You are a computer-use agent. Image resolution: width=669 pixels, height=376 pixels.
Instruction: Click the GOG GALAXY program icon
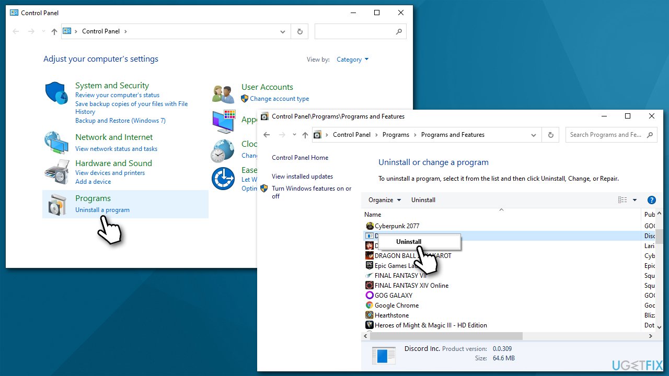point(370,296)
